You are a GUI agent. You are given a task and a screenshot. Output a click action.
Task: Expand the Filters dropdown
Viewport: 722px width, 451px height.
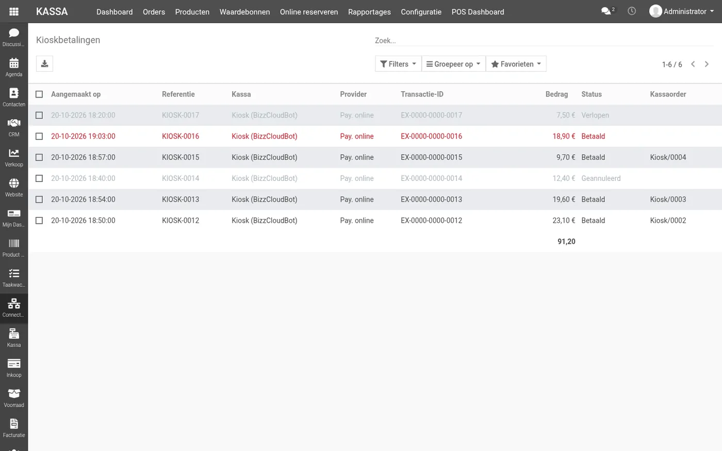398,64
